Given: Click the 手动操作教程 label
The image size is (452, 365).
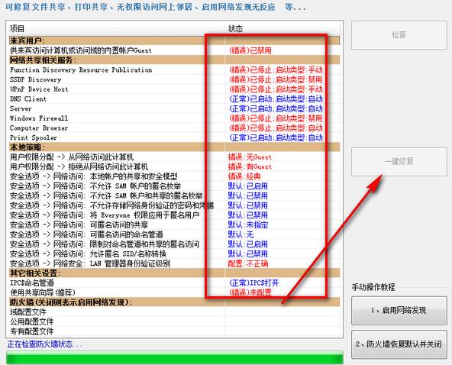Looking at the screenshot, I should pyautogui.click(x=373, y=287).
